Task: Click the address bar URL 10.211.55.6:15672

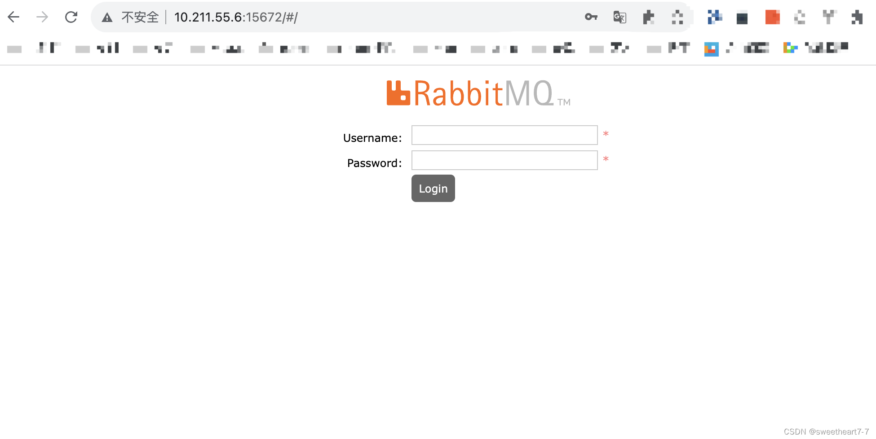Action: [236, 17]
